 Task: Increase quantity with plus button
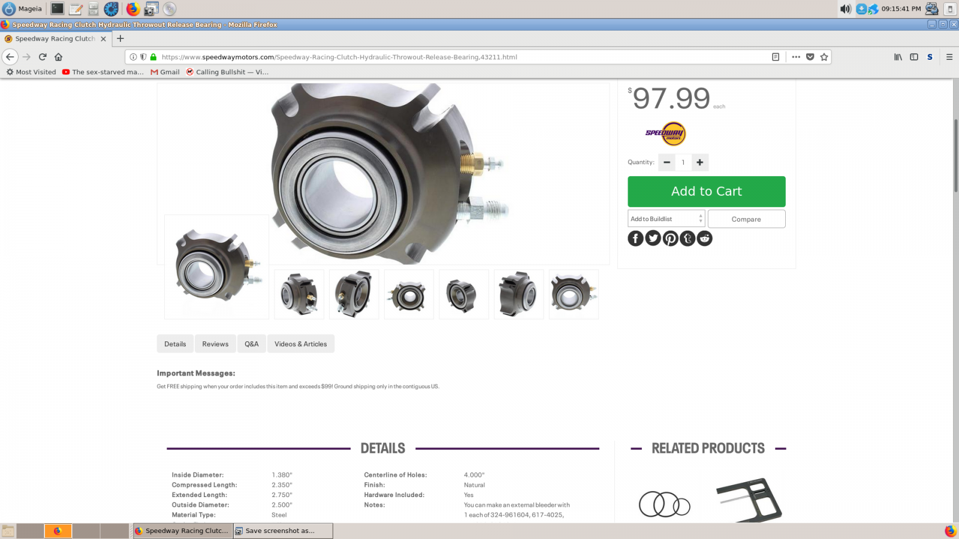tap(699, 162)
